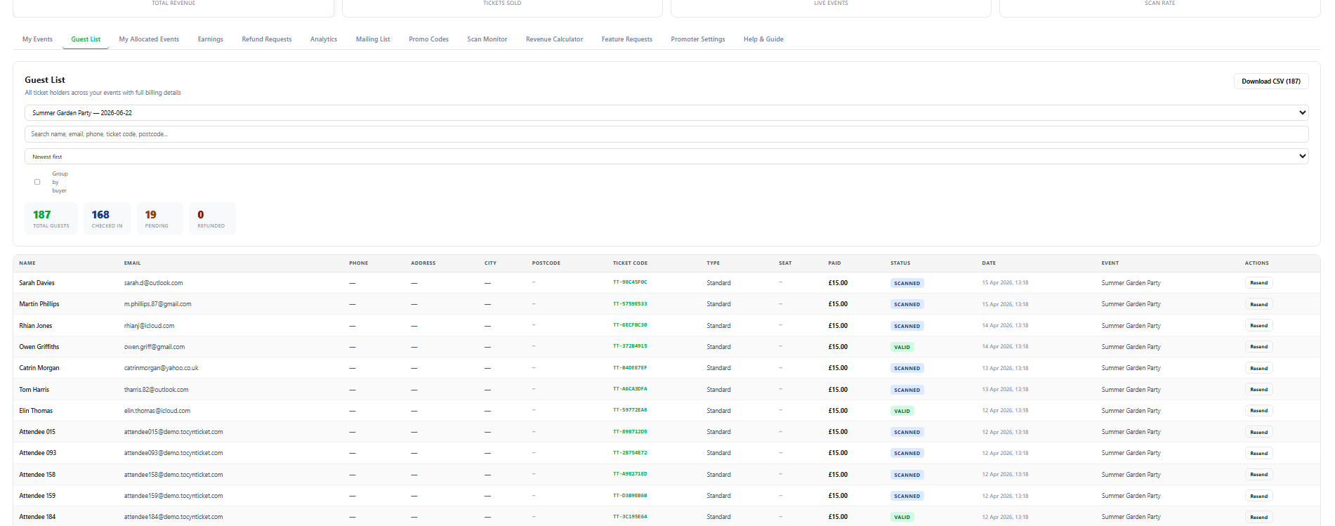This screenshot has width=1335, height=526.
Task: Click the 0 Refunded stat card
Action: click(x=211, y=218)
